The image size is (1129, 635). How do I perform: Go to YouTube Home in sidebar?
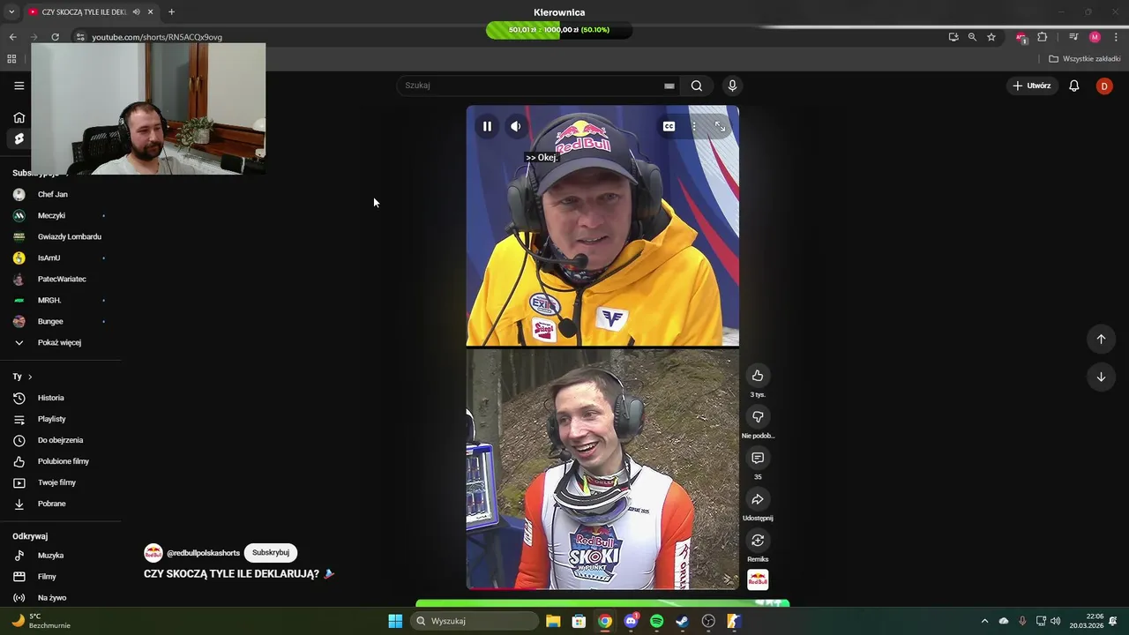[19, 117]
